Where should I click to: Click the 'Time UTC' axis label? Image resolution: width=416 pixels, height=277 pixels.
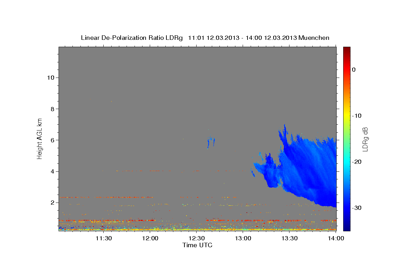point(197,245)
